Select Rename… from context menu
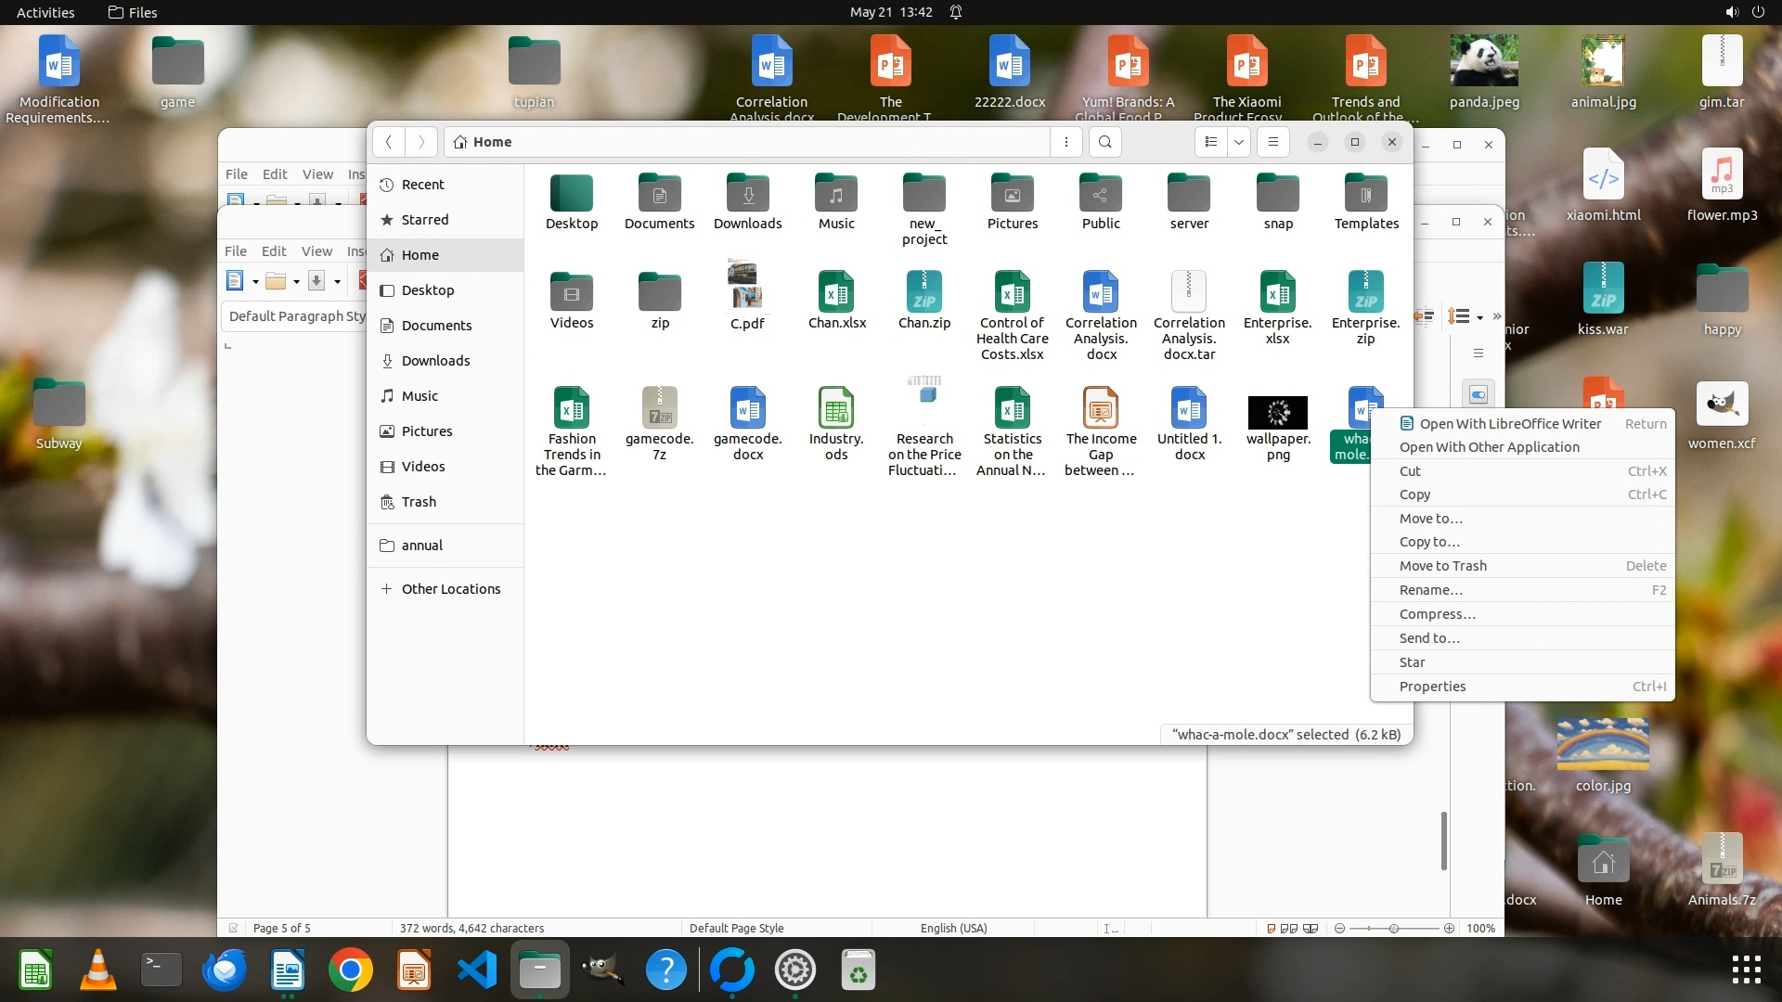The width and height of the screenshot is (1782, 1002). (1430, 590)
